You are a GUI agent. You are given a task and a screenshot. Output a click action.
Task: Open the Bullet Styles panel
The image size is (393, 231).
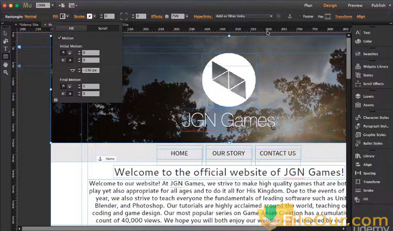click(369, 144)
